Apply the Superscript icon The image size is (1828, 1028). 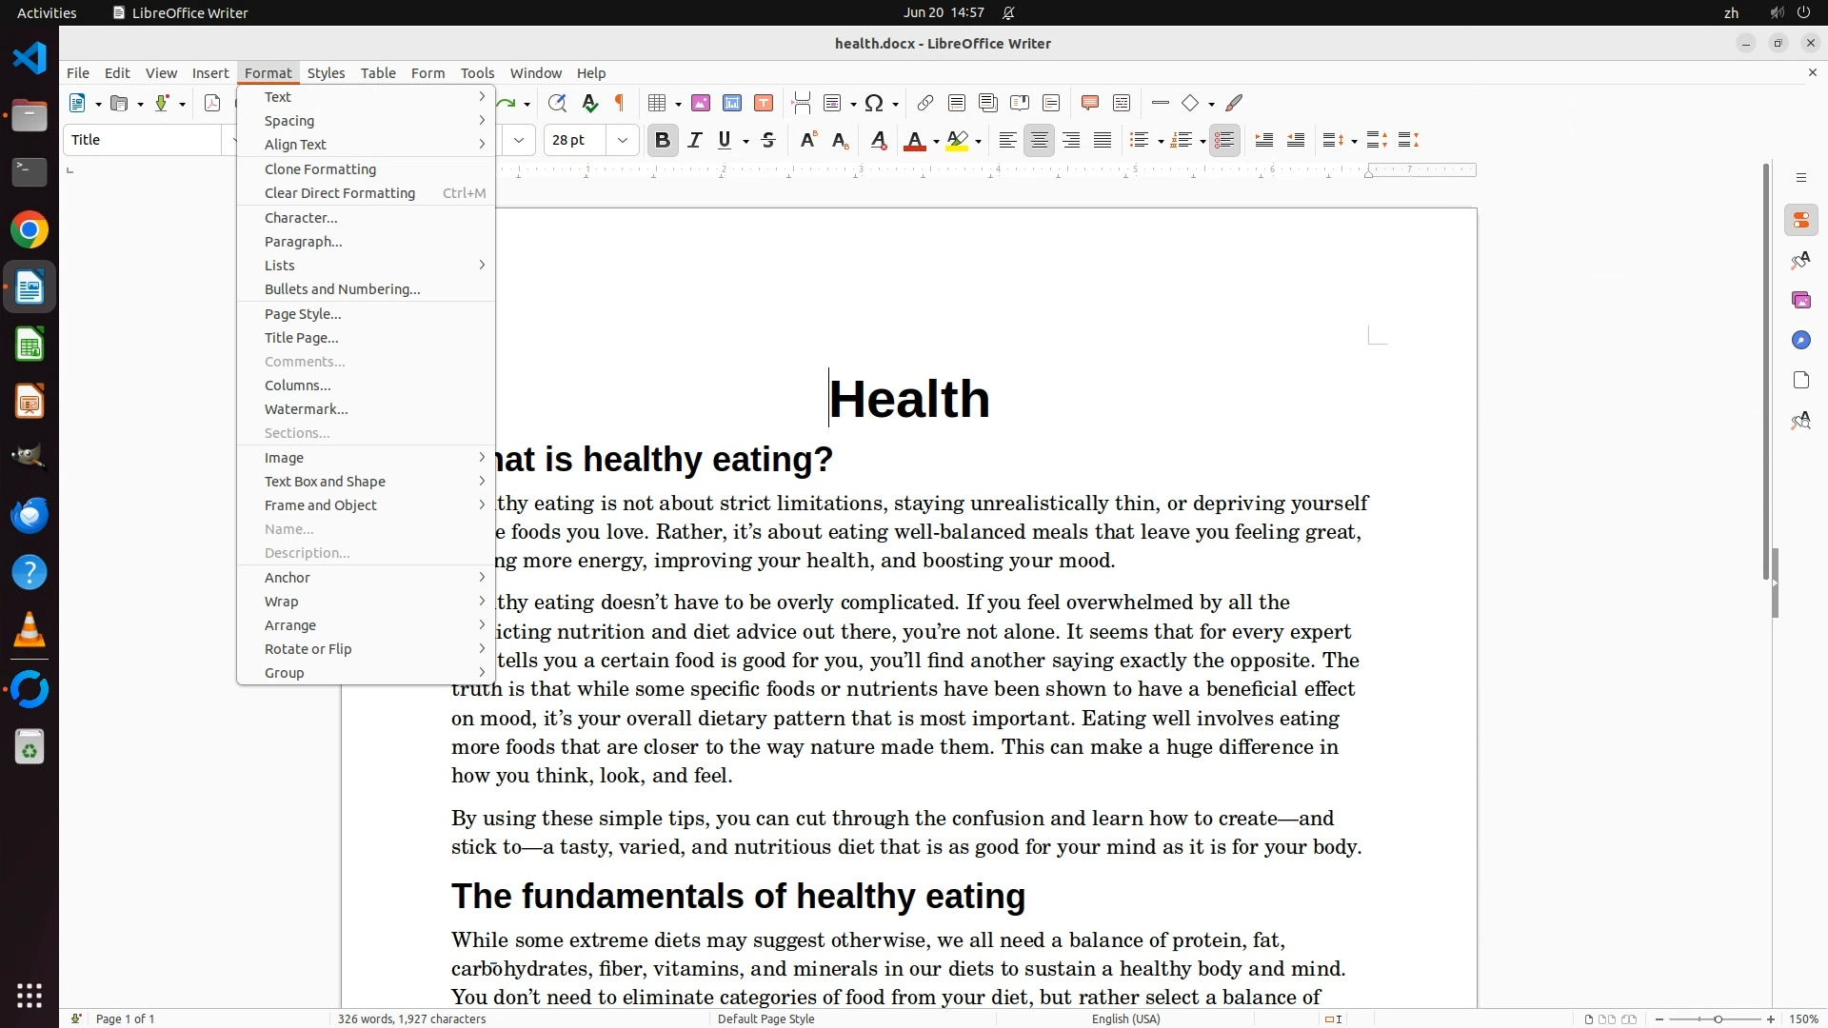point(807,141)
